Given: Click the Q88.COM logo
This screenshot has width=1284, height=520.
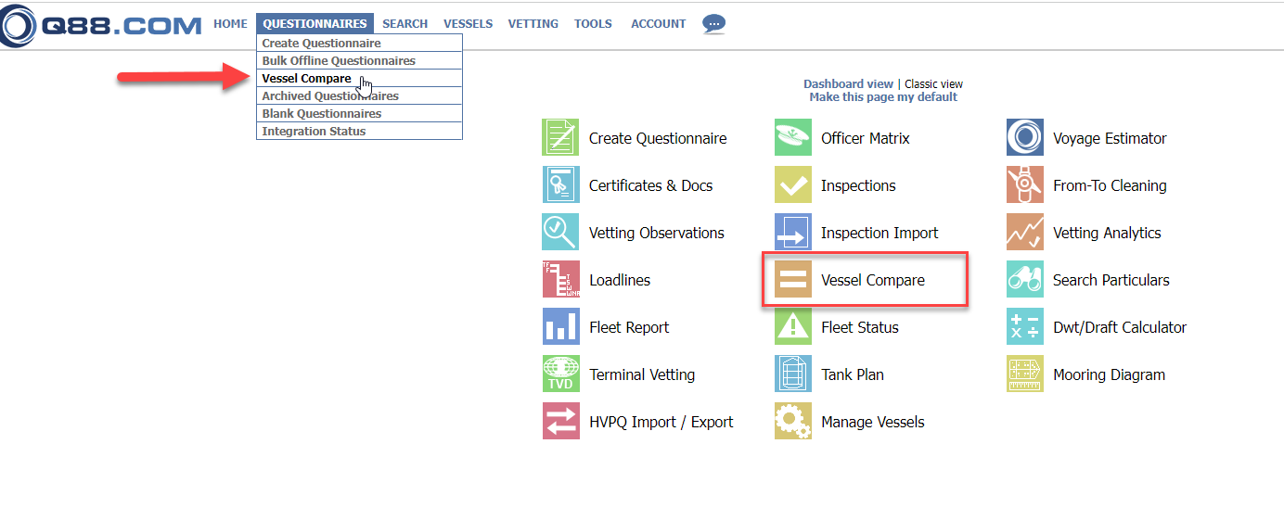Looking at the screenshot, I should tap(101, 25).
